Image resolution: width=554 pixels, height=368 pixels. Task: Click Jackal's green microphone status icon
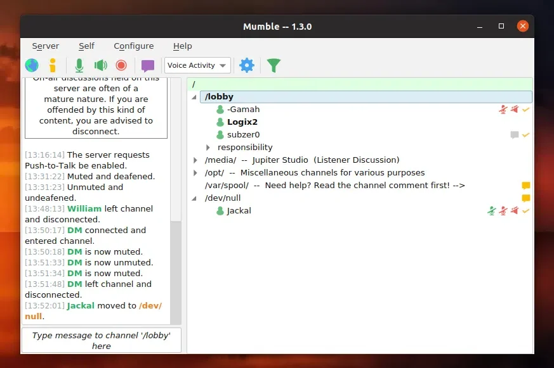[492, 211]
